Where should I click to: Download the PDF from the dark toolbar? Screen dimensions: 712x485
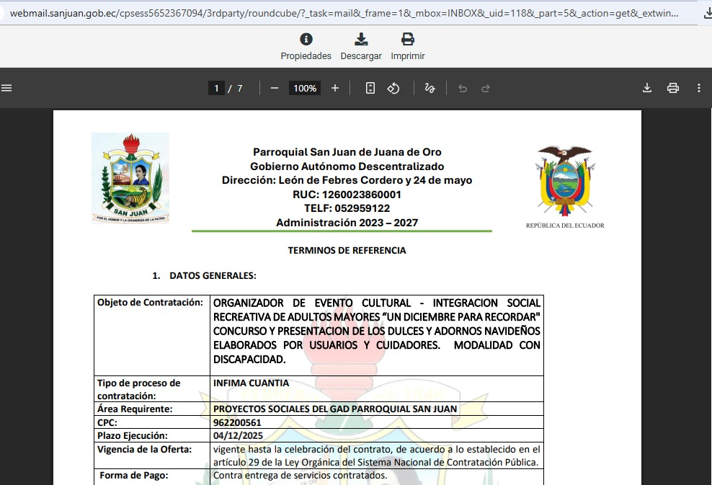pos(647,88)
